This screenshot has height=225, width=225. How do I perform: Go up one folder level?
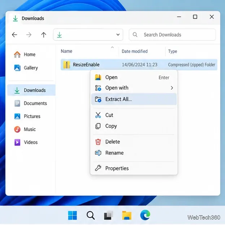point(44,35)
